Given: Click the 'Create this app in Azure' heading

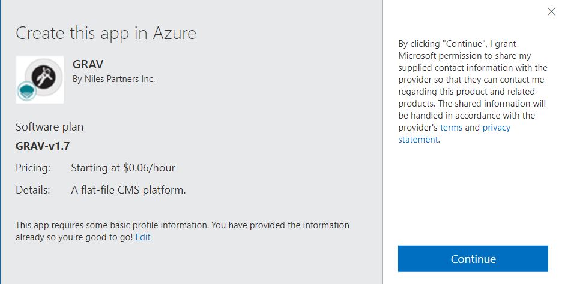Looking at the screenshot, I should point(106,34).
